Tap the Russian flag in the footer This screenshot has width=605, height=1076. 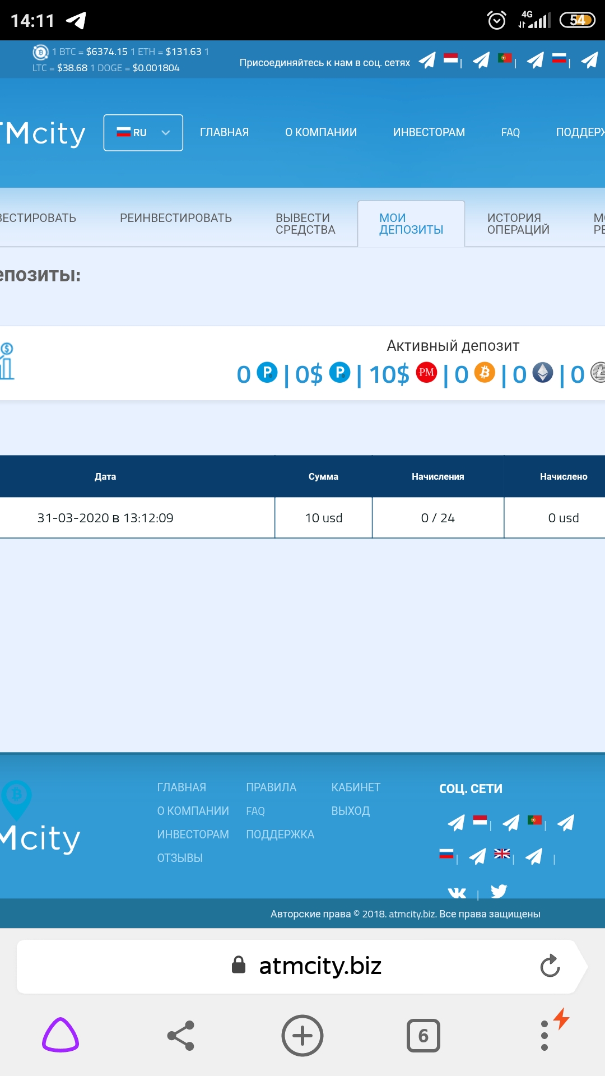tap(446, 854)
